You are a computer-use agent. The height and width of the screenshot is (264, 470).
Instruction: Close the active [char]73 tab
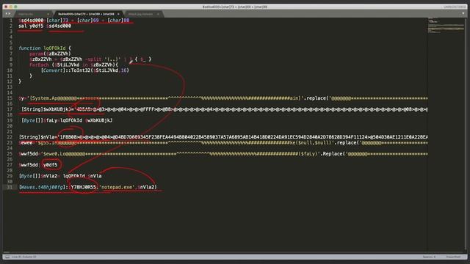[x=118, y=14]
